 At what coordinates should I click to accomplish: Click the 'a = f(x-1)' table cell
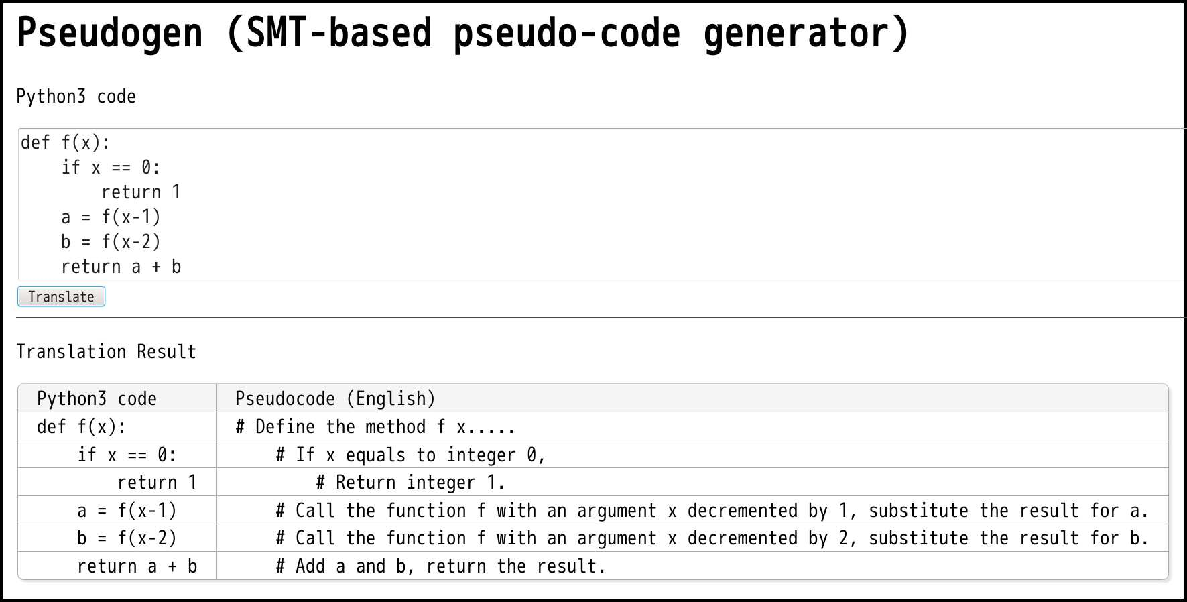pos(127,511)
